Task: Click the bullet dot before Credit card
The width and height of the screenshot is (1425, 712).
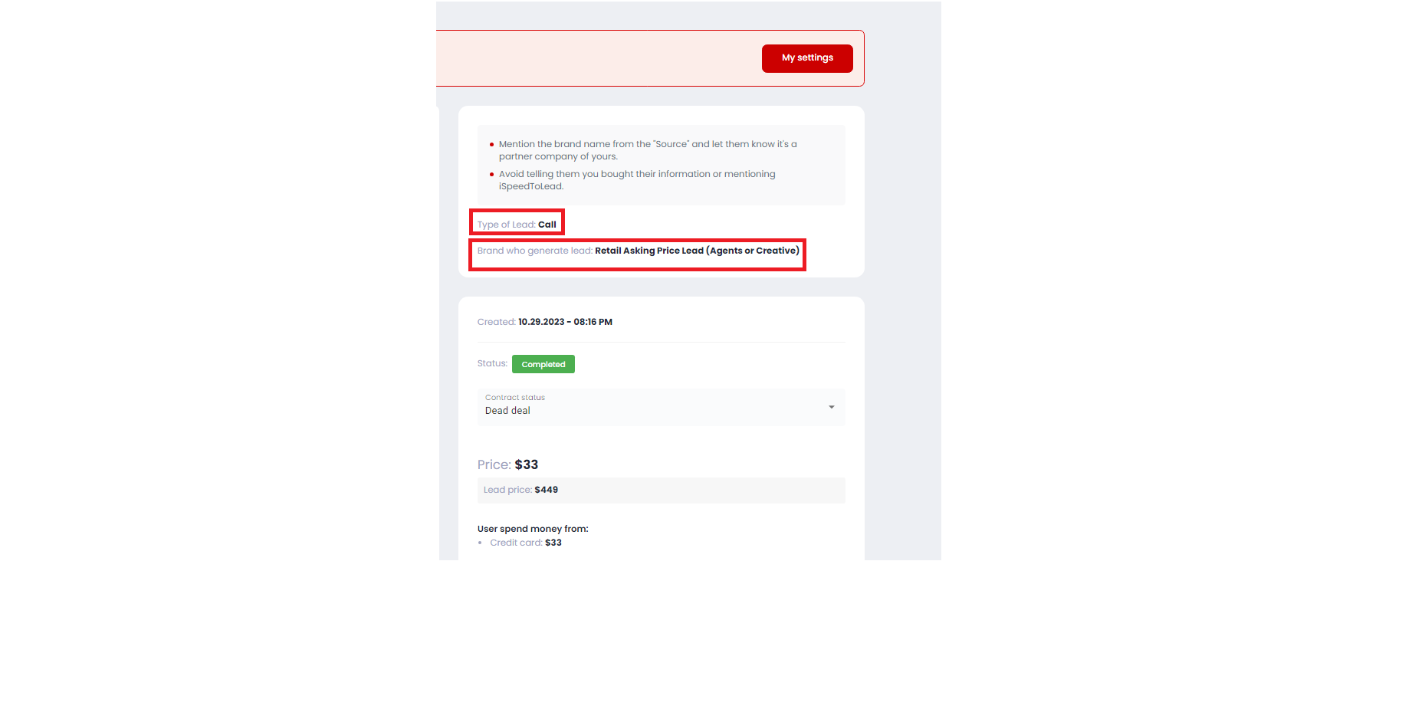Action: [480, 543]
